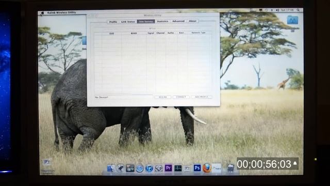Screen dimensions: 330x186
Task: Launch Launchpad rocket icon in dock
Action: click(120, 168)
